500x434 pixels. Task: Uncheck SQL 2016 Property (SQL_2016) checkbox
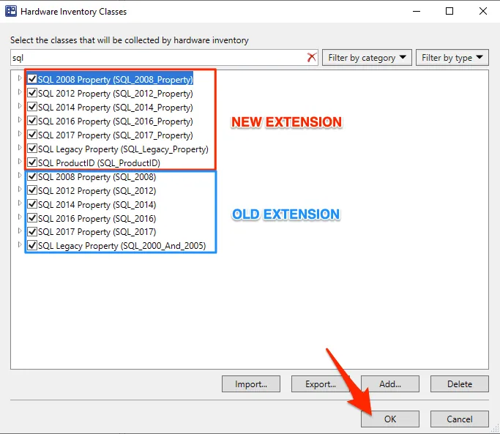[x=32, y=218]
